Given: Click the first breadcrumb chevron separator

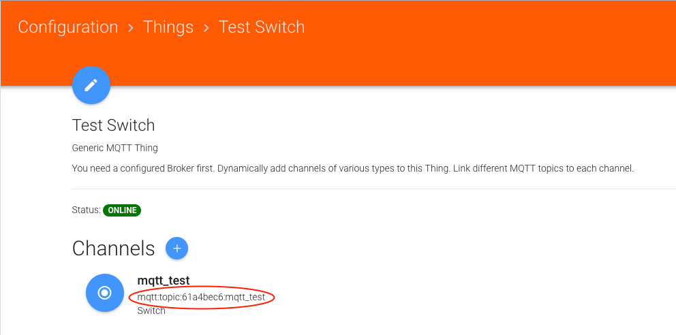Looking at the screenshot, I should (131, 28).
